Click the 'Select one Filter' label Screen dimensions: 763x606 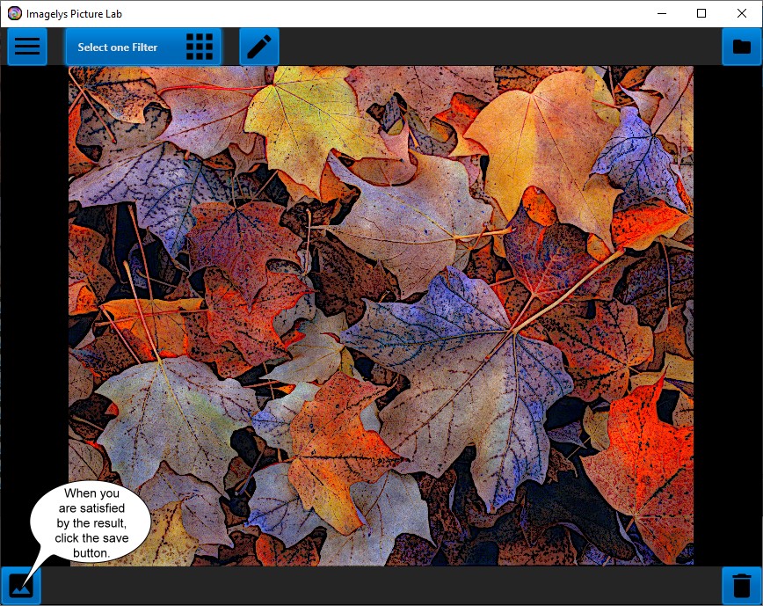[x=118, y=47]
